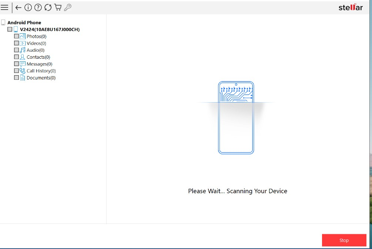Click the V2424 phone icon

click(16, 29)
